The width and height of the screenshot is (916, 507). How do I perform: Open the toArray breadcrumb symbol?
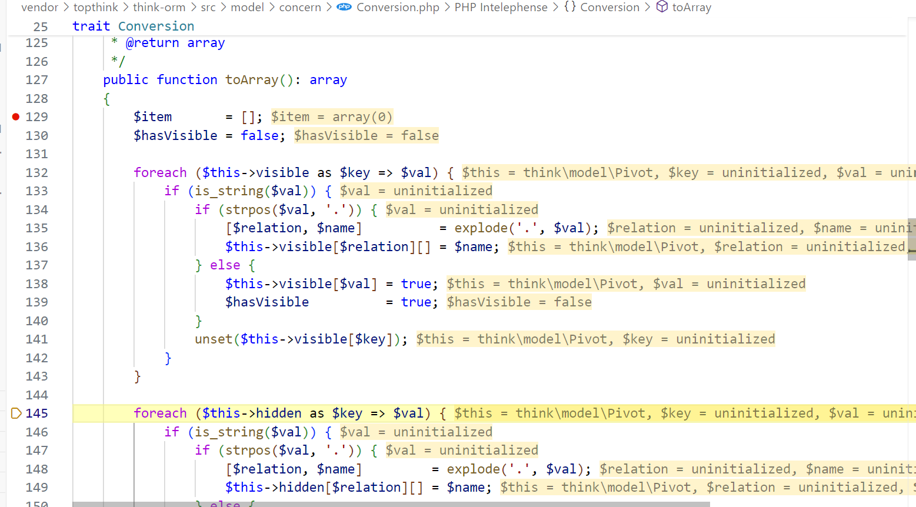692,7
